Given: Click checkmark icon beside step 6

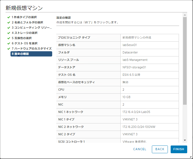Looking at the screenshot, I should click(x=9, y=43).
